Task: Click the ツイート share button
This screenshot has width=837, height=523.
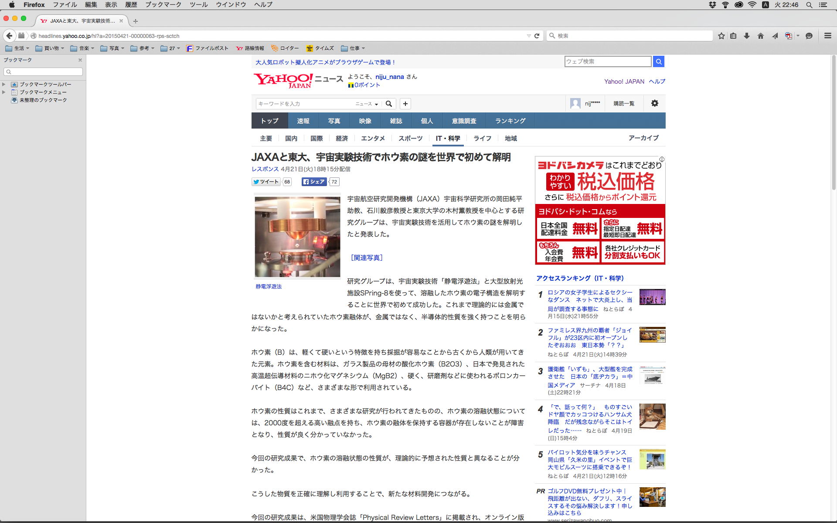Action: (266, 182)
